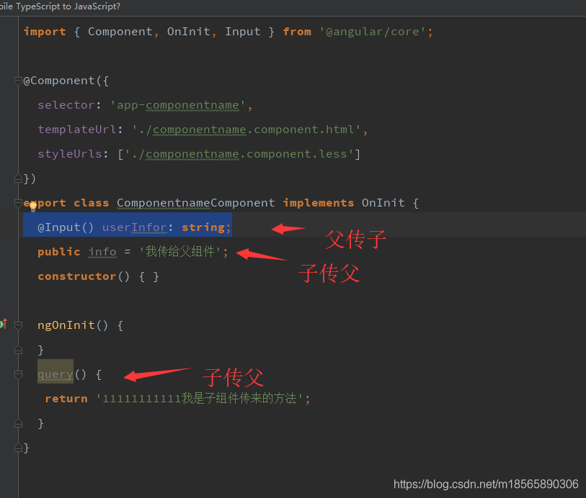This screenshot has width=586, height=498.
Task: Click the fold end marker closing the query method
Action: [18, 423]
